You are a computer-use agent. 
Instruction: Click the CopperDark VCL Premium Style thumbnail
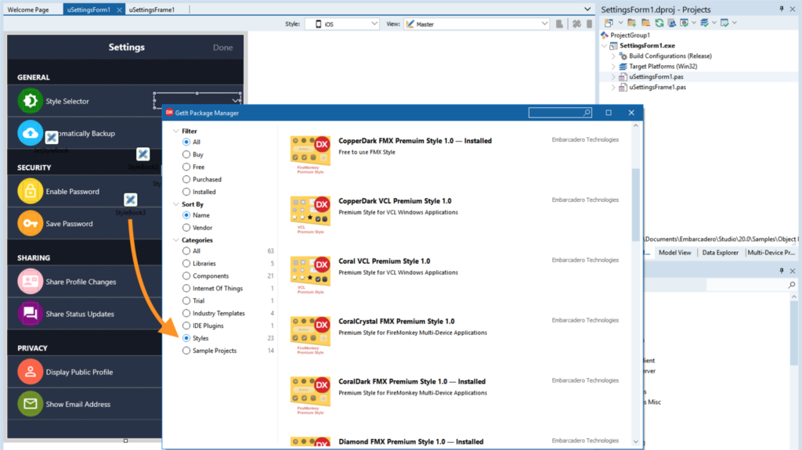(x=310, y=214)
